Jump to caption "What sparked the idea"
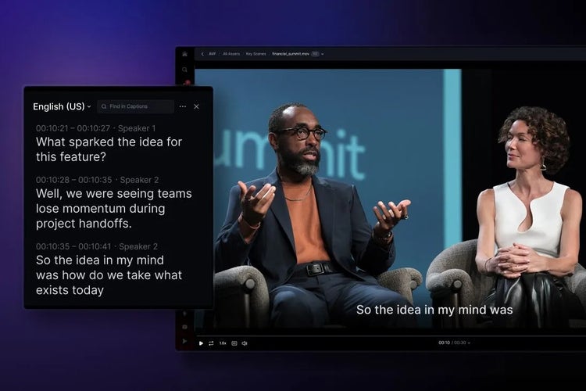 109,149
